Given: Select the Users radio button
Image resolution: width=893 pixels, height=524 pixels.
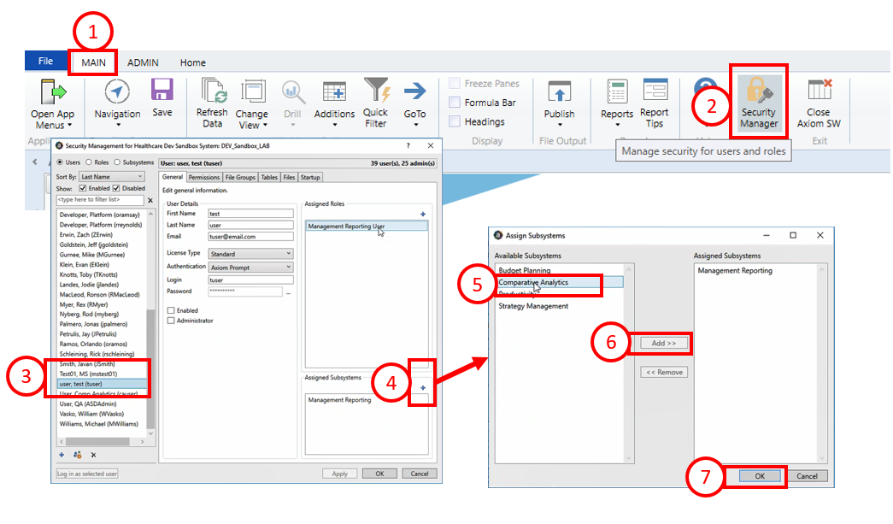Looking at the screenshot, I should click(x=61, y=162).
